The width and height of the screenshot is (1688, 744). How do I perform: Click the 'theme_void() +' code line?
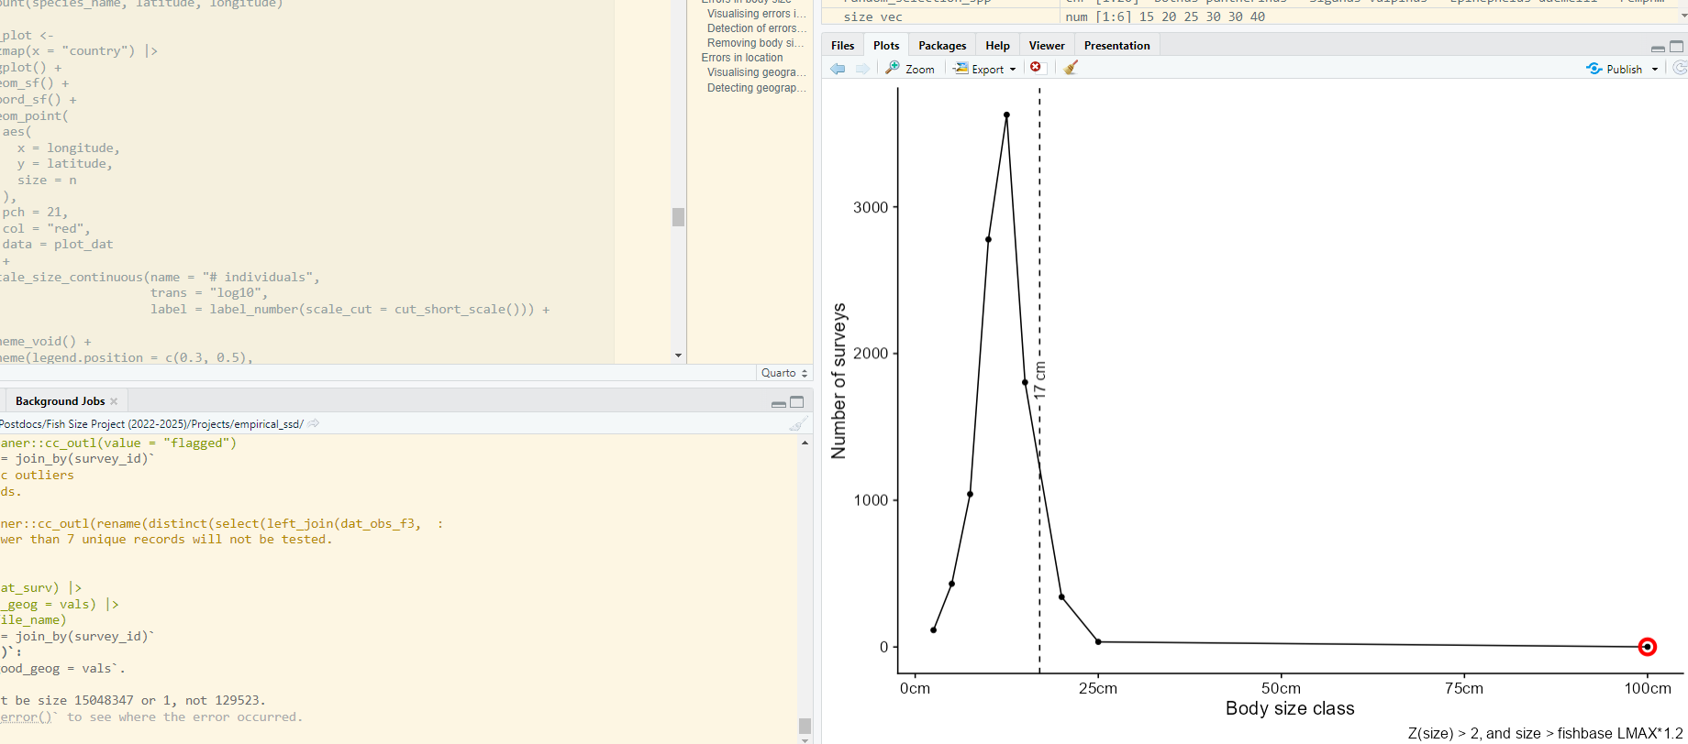[x=46, y=342]
